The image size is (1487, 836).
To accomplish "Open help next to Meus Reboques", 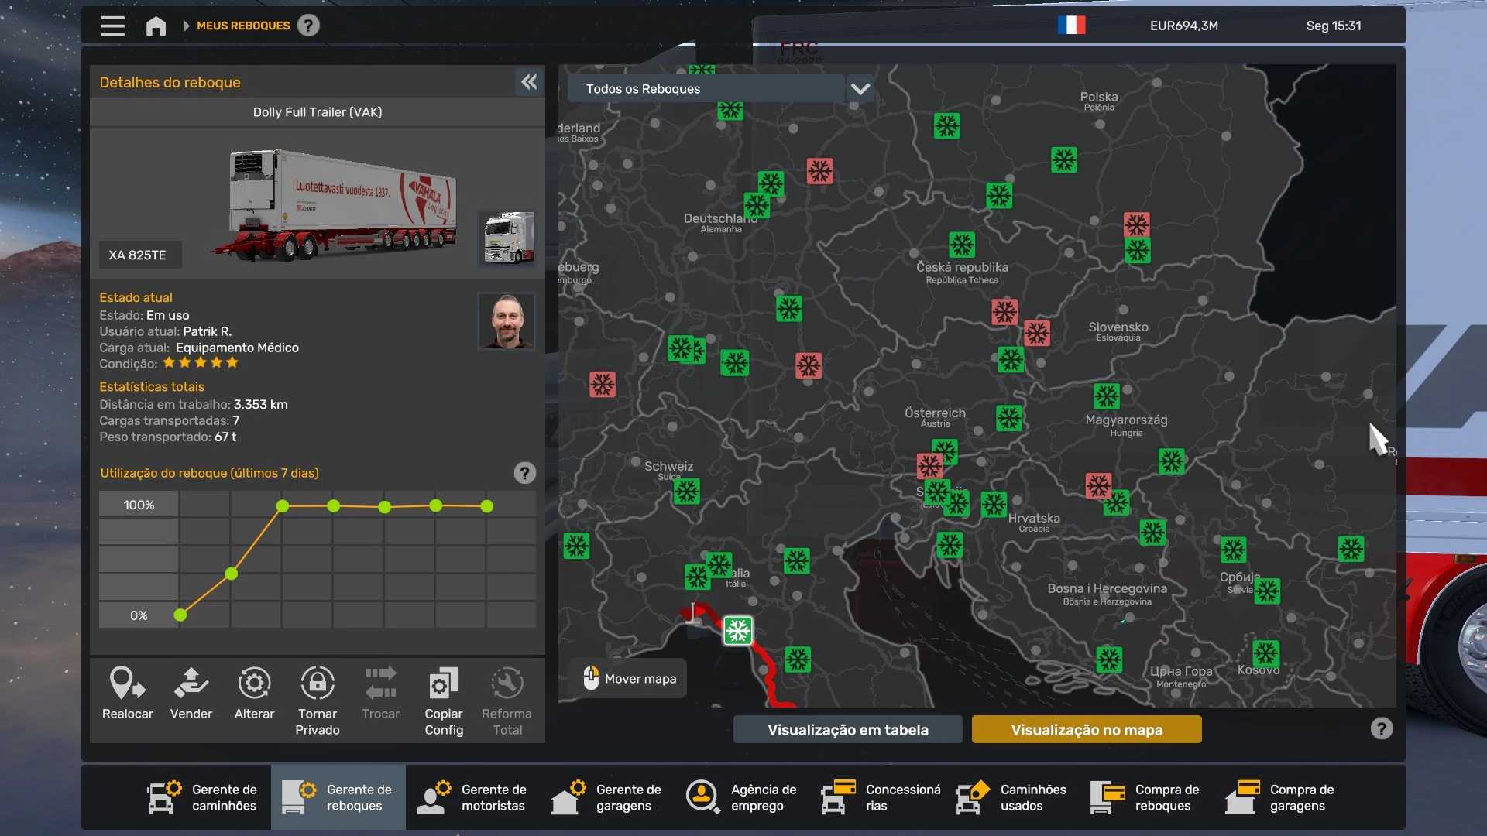I will 308,26.
